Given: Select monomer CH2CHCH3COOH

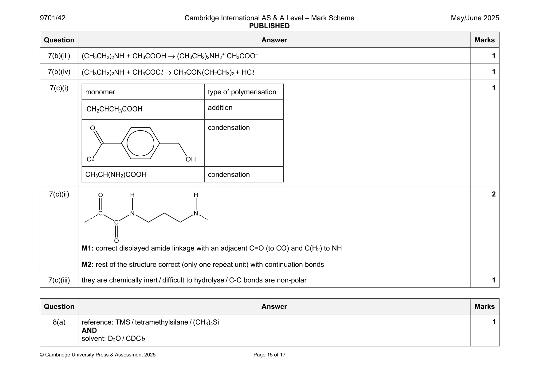Looking at the screenshot, I should tap(114, 109).
